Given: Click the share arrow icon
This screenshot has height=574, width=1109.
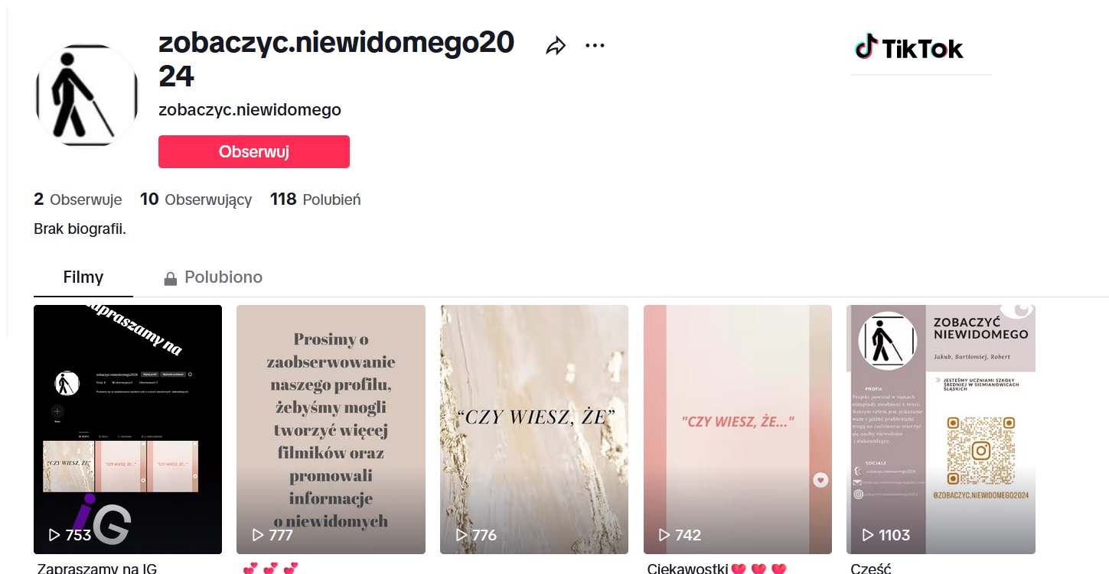Looking at the screenshot, I should pos(556,46).
